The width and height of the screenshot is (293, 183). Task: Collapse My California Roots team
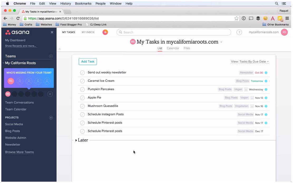pos(3,63)
